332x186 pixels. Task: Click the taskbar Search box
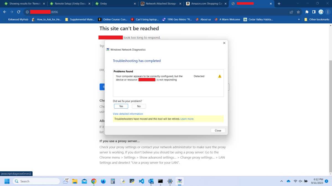click(x=36, y=181)
